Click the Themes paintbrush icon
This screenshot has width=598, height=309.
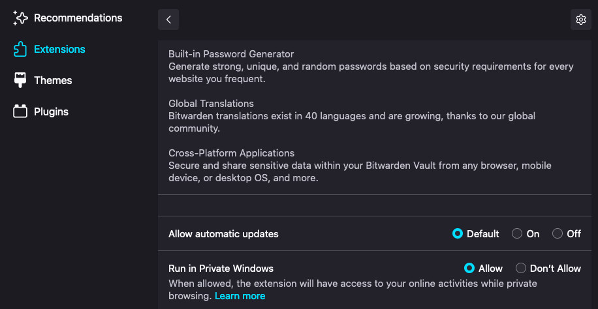click(20, 80)
